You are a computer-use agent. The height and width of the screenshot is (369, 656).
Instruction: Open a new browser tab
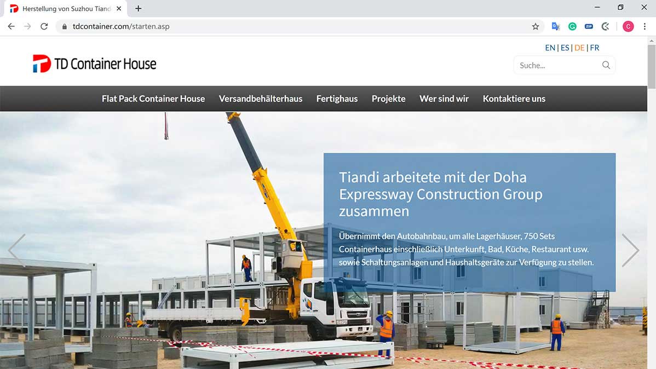tap(138, 8)
